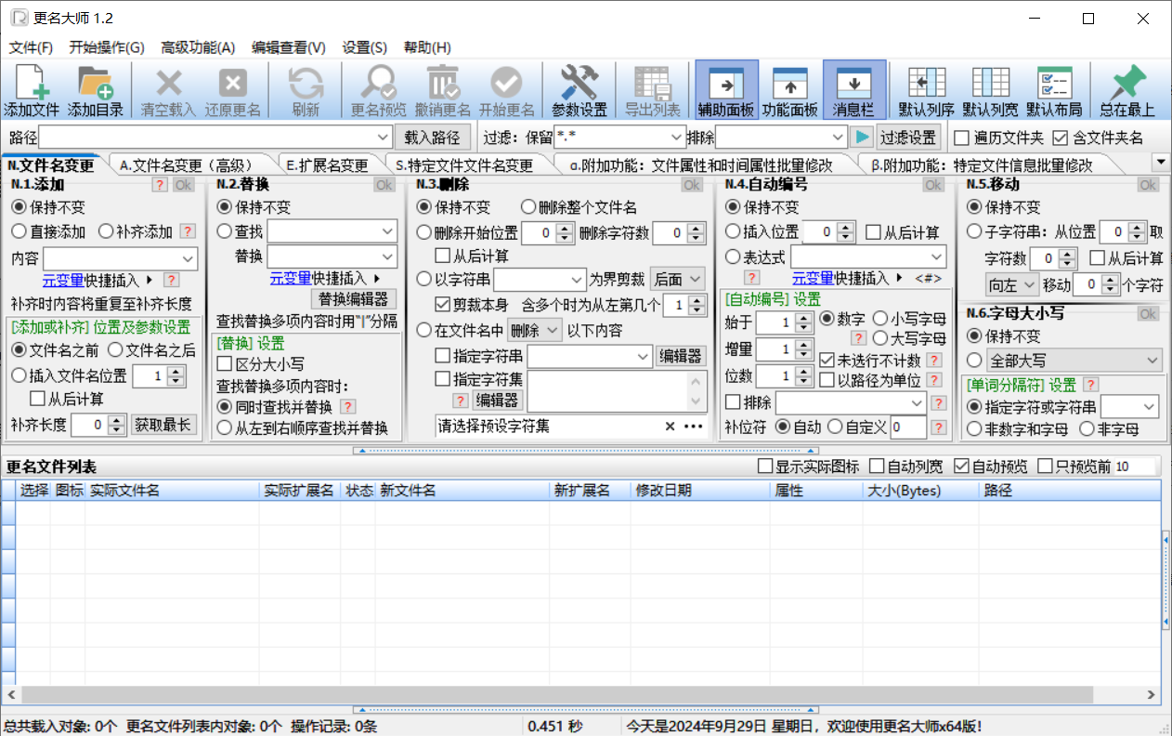Screen dimensions: 1172x736
Task: Toggle the 辅助面板 panel icon
Action: coord(726,91)
